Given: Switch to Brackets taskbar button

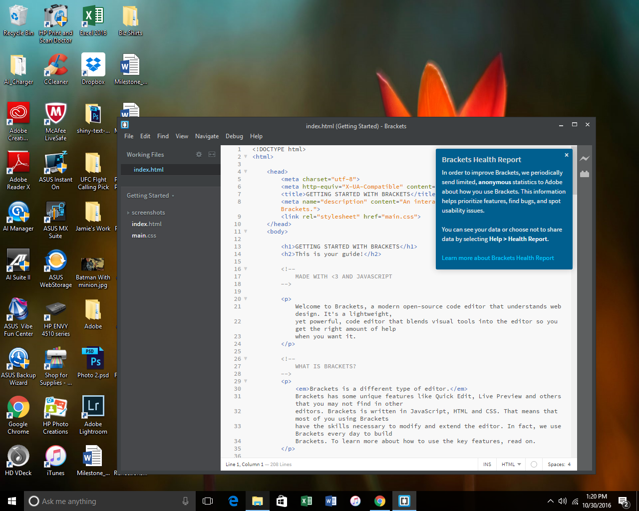Looking at the screenshot, I should click(404, 501).
